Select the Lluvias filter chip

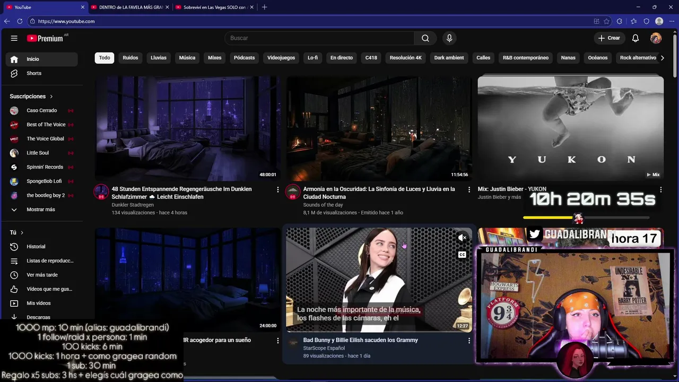tap(159, 58)
